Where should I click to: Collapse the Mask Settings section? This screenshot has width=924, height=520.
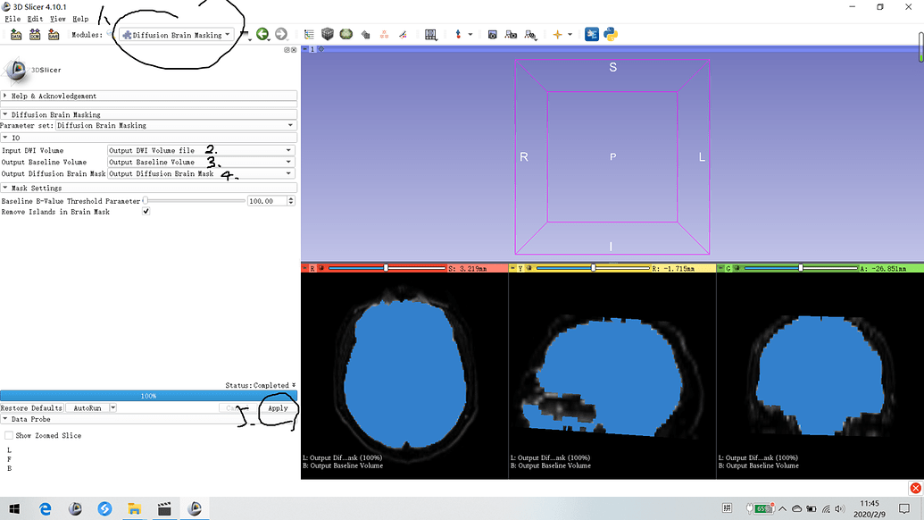coord(36,188)
